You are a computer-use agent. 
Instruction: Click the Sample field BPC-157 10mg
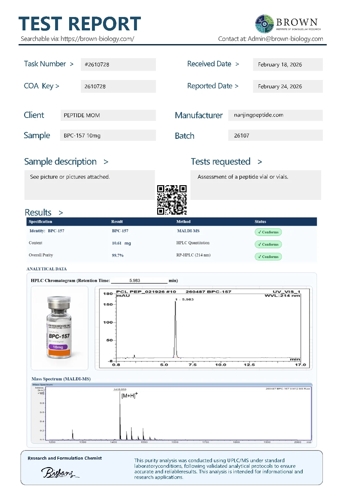coord(108,135)
